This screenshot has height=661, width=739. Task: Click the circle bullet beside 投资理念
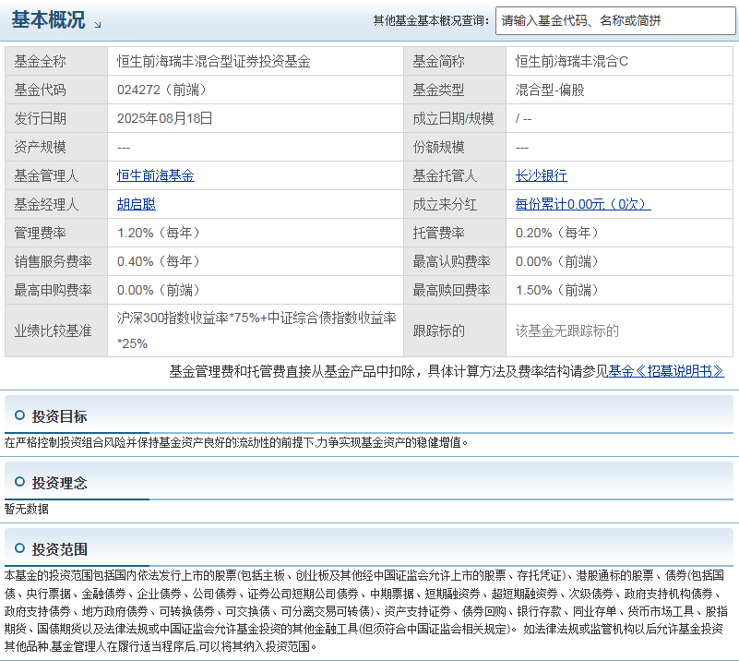19,482
